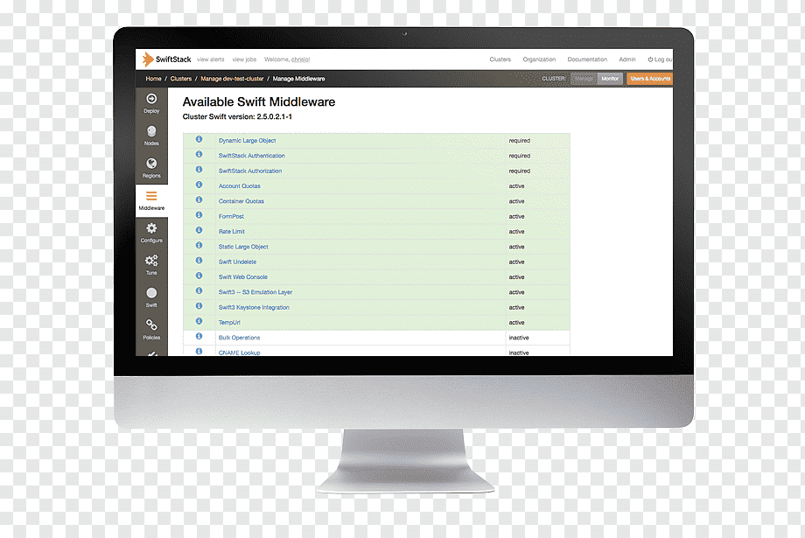Click info icon for Bulk Operations

(199, 336)
